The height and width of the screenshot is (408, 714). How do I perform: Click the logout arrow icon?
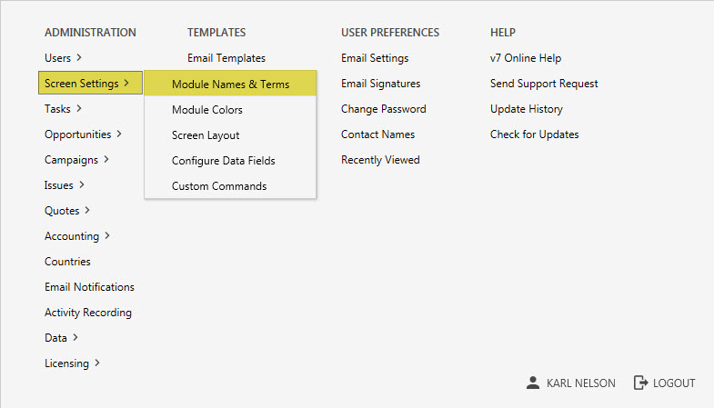[640, 383]
